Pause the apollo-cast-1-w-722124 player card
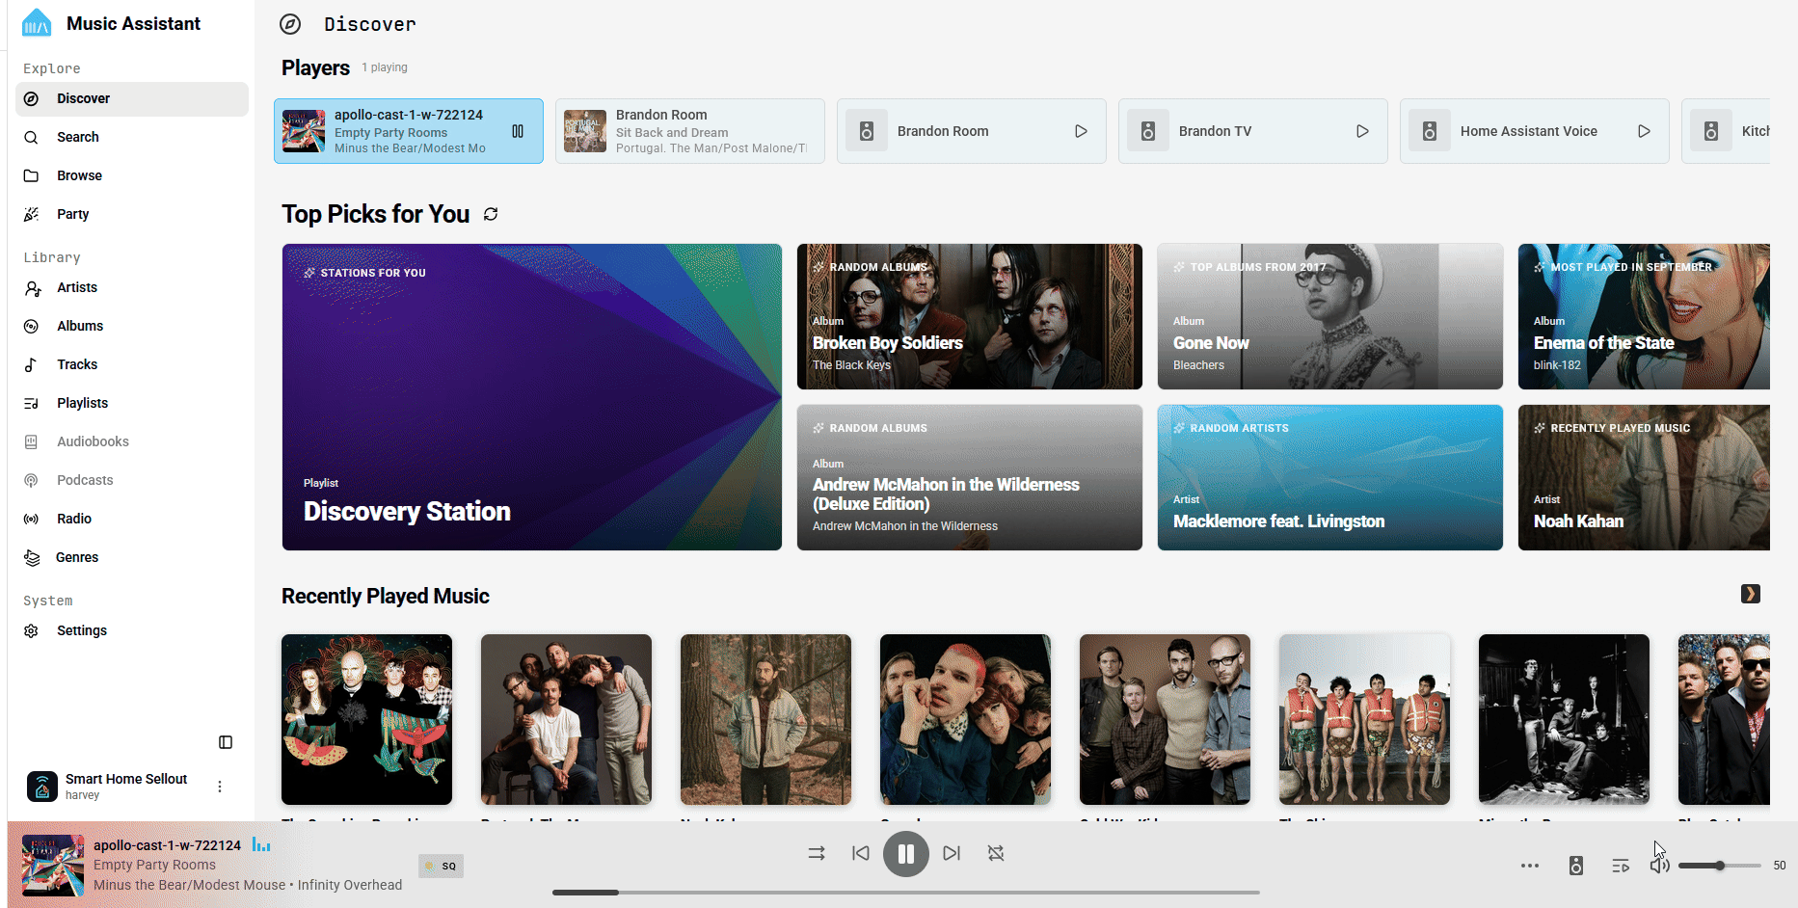The height and width of the screenshot is (908, 1798). 518,131
